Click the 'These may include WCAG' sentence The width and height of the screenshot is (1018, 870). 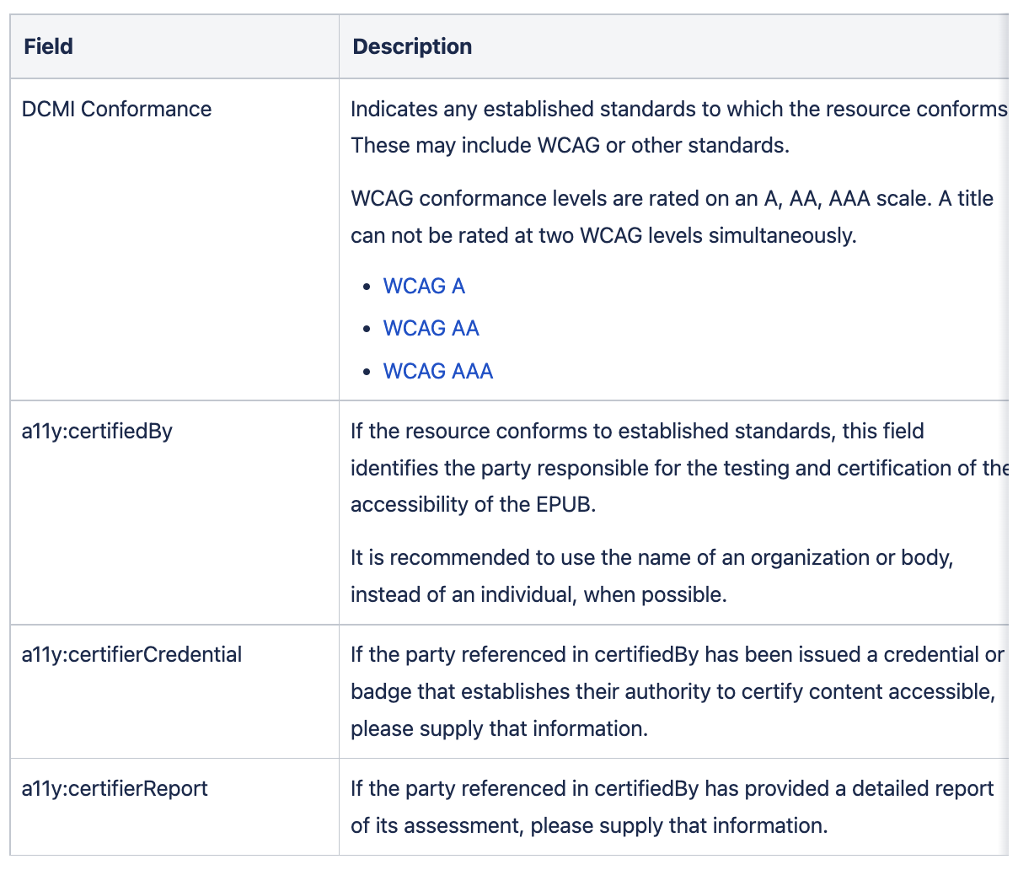click(x=571, y=146)
